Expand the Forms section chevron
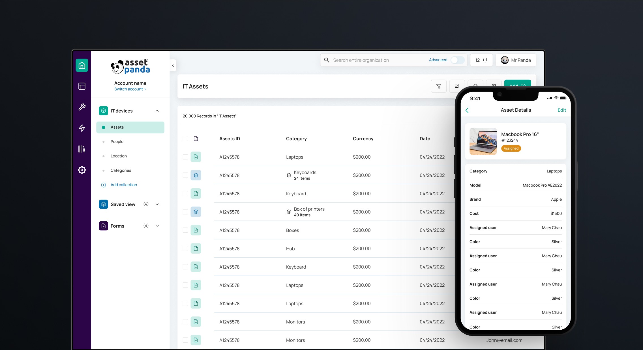The image size is (643, 350). (157, 226)
